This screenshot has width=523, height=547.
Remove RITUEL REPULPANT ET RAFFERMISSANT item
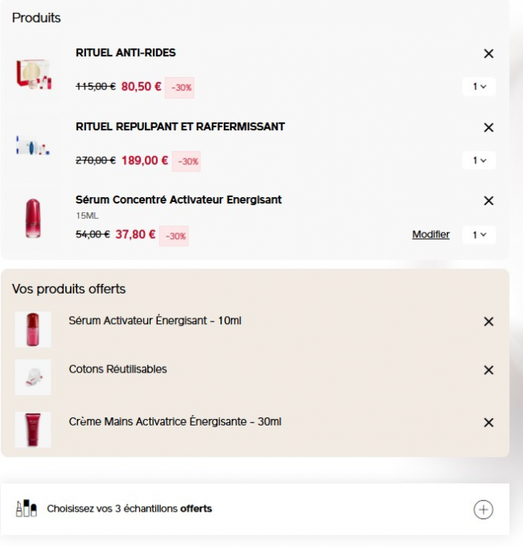point(488,128)
